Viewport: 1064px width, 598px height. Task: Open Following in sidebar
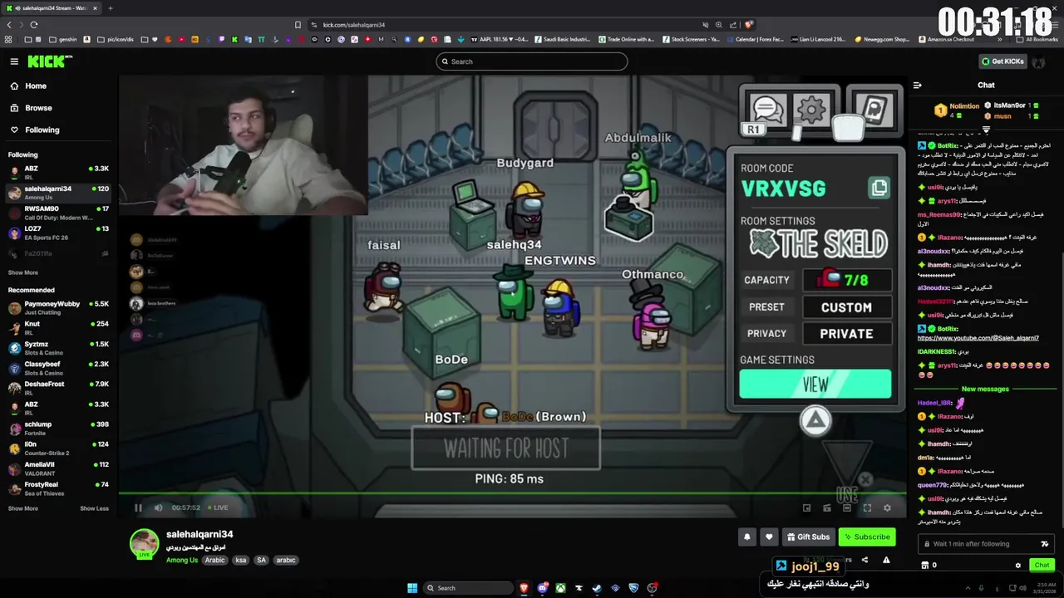tap(42, 130)
